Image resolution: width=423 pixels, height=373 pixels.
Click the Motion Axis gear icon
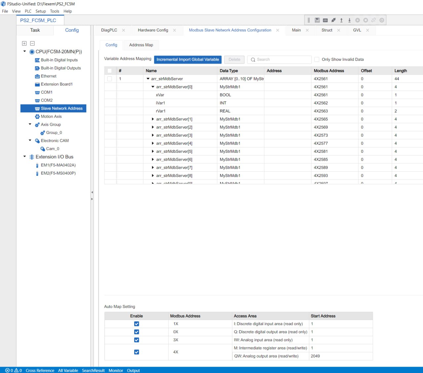pos(37,116)
